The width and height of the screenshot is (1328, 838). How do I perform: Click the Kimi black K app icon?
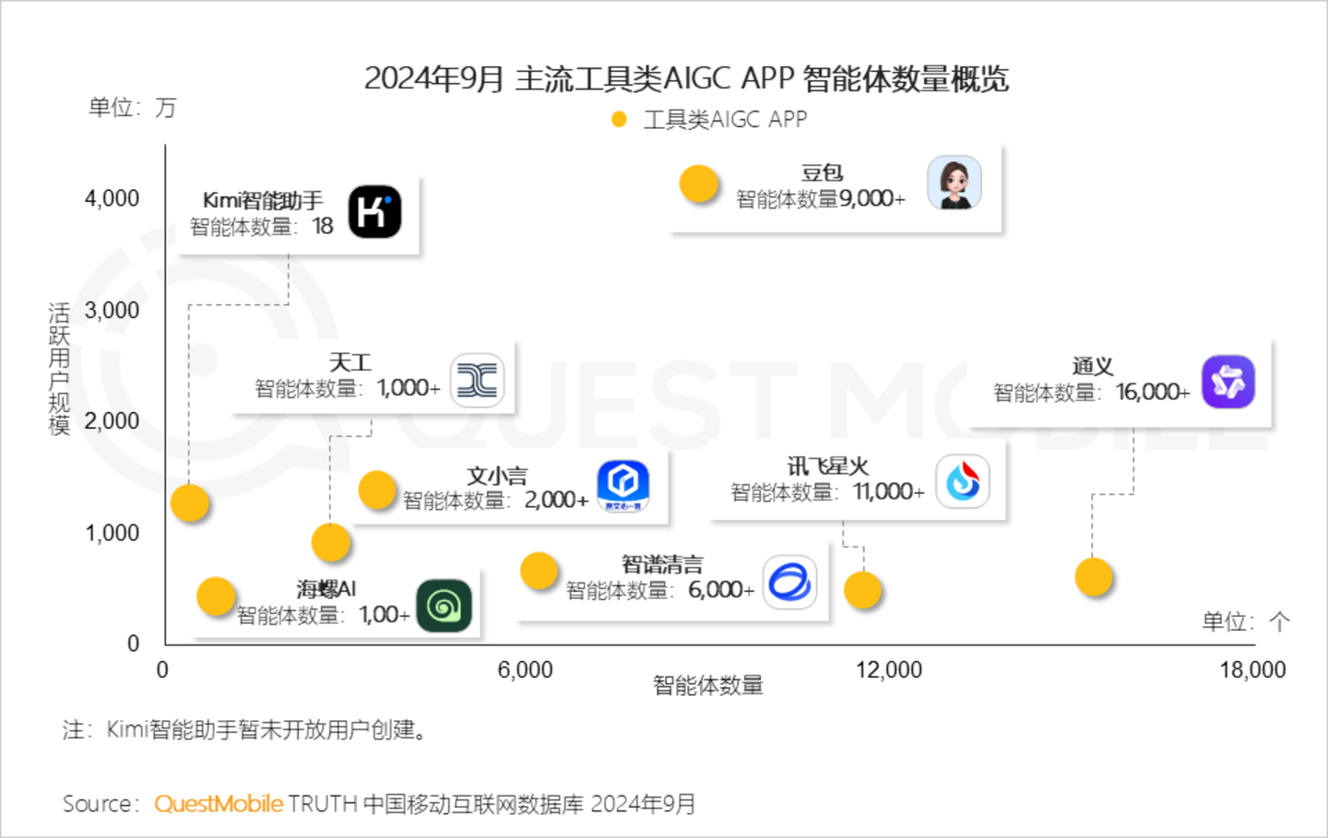374,212
